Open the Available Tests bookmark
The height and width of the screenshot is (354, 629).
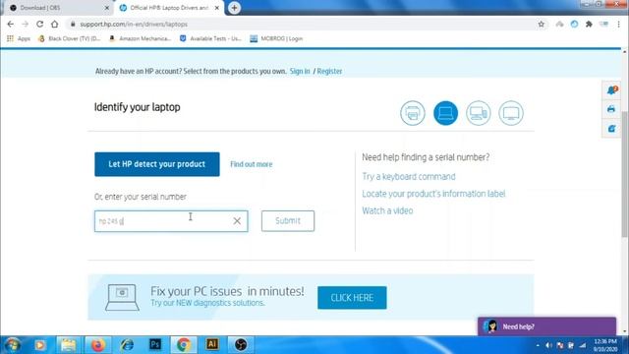click(210, 38)
